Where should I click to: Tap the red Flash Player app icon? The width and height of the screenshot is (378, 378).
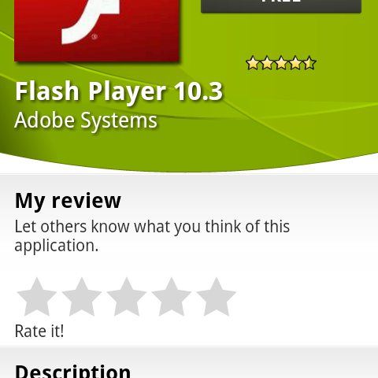pos(97,31)
